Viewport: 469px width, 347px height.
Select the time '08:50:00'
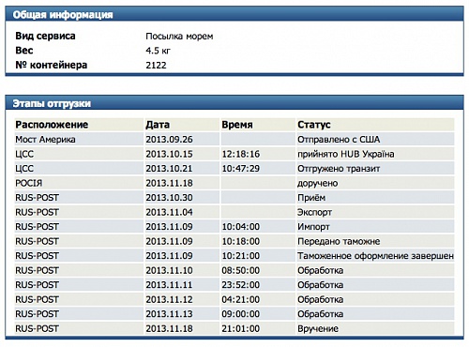coord(241,270)
